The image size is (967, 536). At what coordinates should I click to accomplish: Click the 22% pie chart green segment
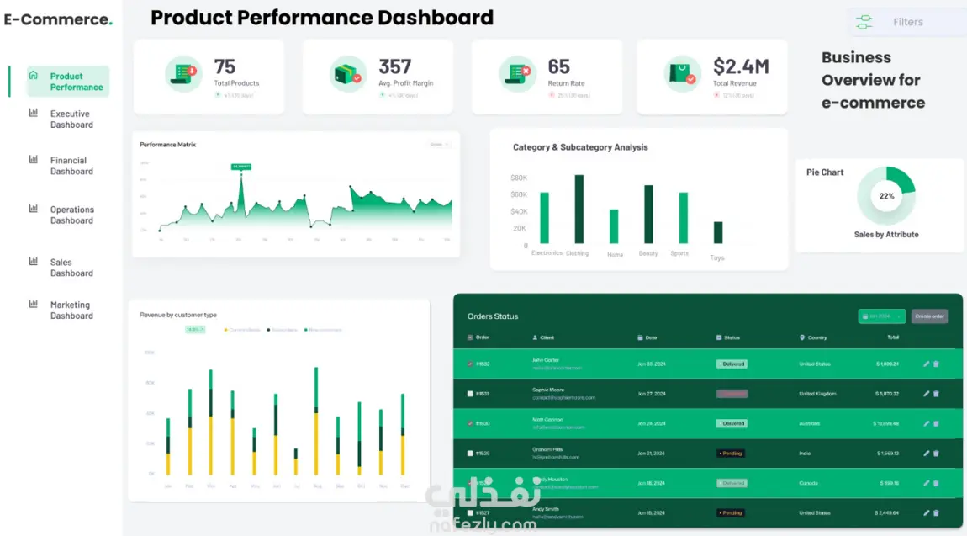click(x=903, y=179)
